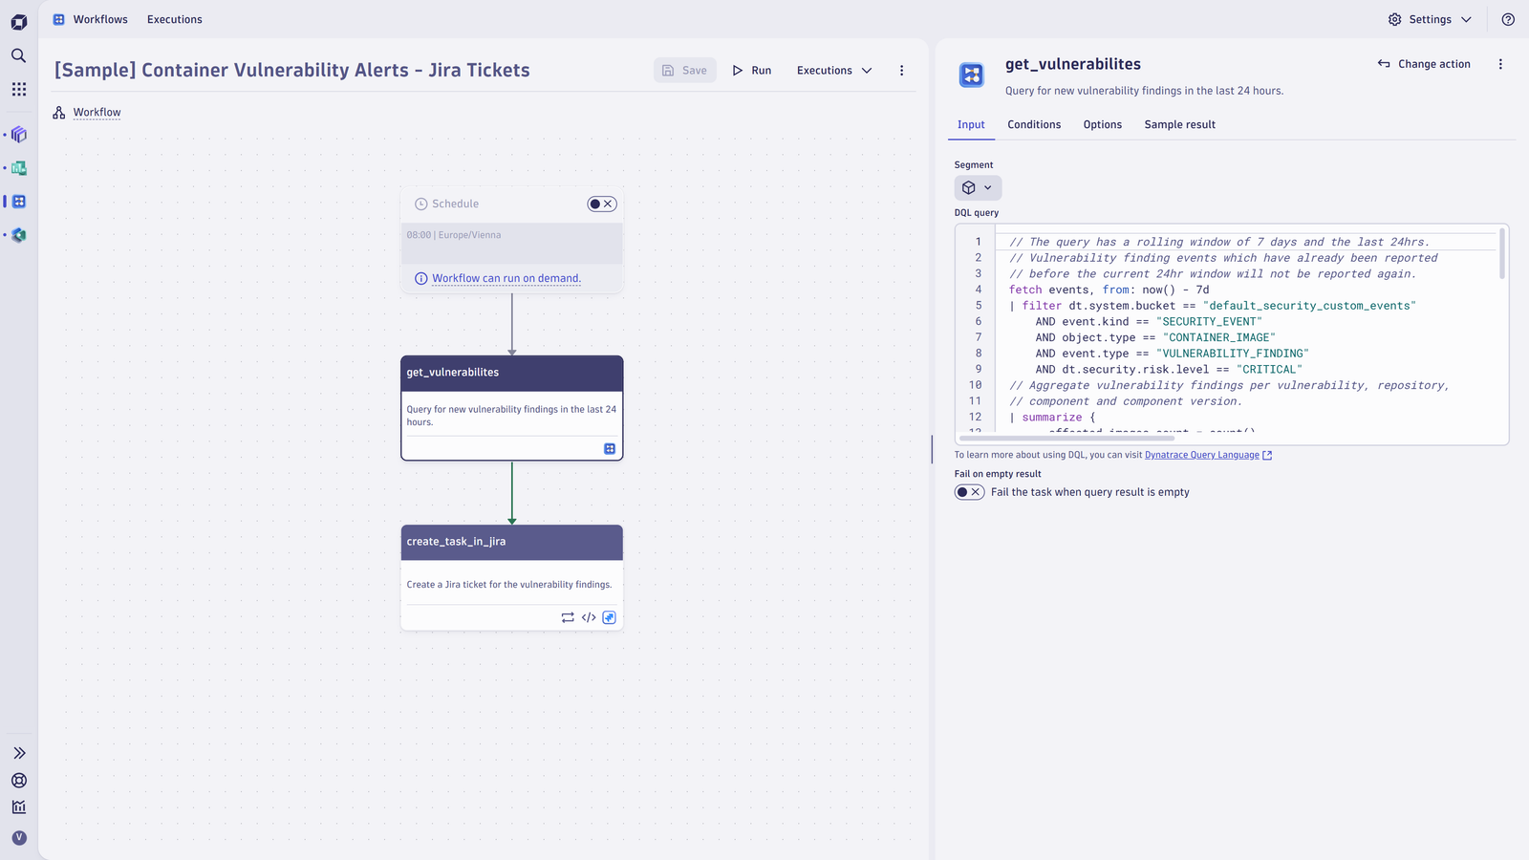Open the chart icon above user avatar

click(x=19, y=807)
